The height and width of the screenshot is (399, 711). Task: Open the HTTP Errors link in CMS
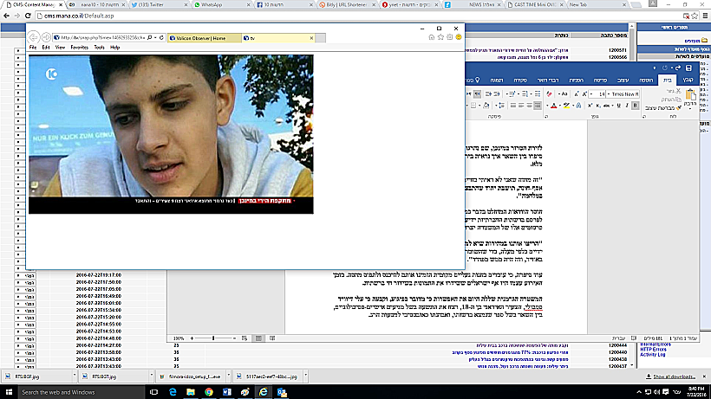point(653,350)
